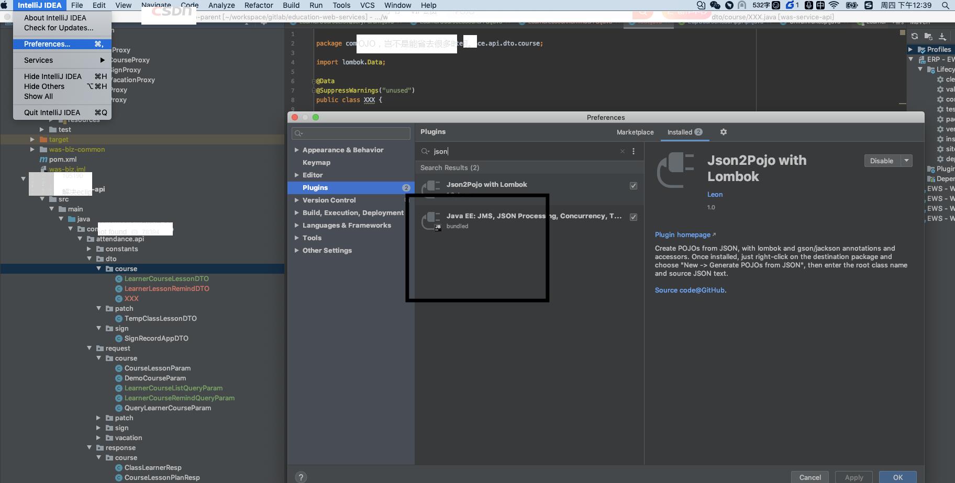Click the Source code@GitHub link
The height and width of the screenshot is (483, 955).
coord(690,290)
